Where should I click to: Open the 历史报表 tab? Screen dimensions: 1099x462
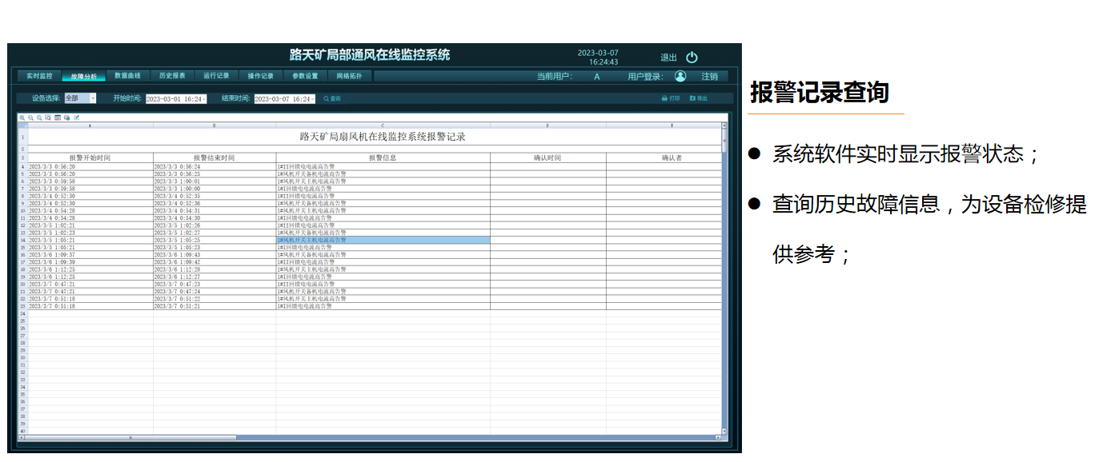(172, 76)
